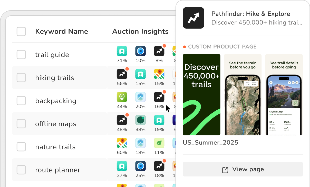Viewport: 310px width, 187px height.
Task: Click the Keyword Name column header
Action: [62, 31]
